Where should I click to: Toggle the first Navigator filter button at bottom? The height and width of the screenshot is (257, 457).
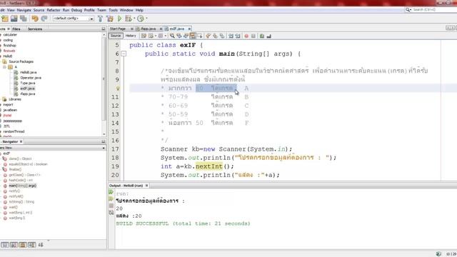pyautogui.click(x=5, y=245)
